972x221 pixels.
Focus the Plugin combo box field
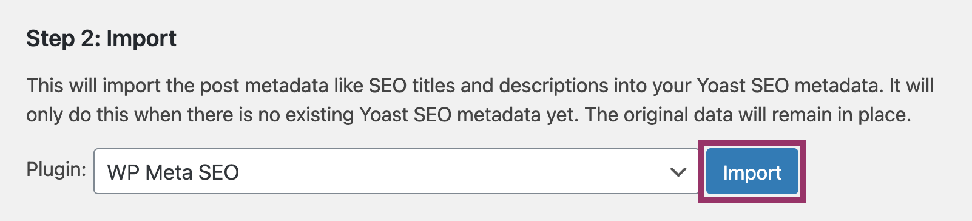(x=396, y=171)
